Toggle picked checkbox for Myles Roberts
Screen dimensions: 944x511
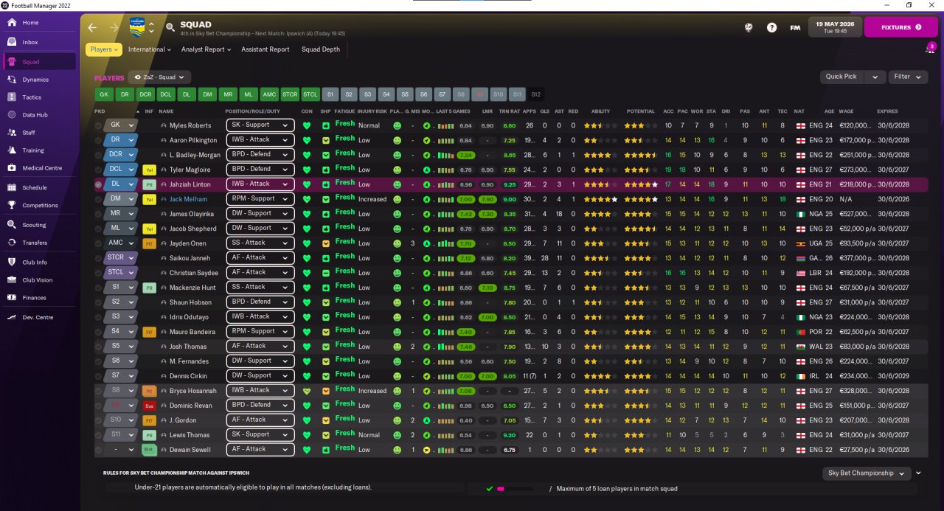(x=99, y=125)
